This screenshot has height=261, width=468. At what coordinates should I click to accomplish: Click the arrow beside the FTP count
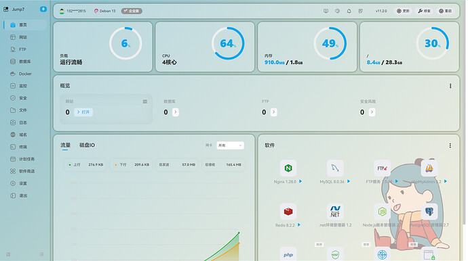tap(274, 112)
